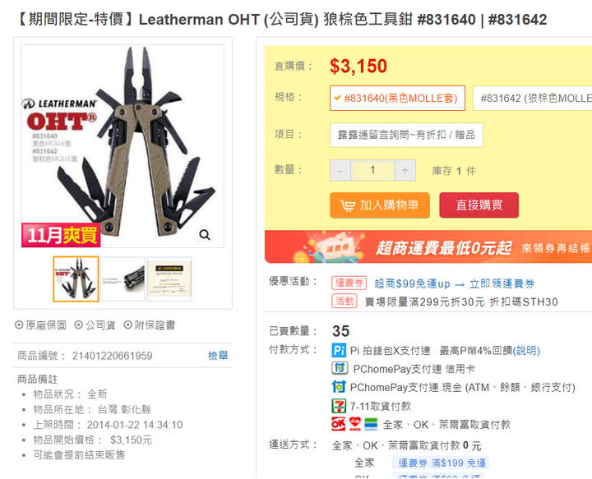The height and width of the screenshot is (479, 592).
Task: Open the 立即領運費券 link
Action: [x=502, y=283]
